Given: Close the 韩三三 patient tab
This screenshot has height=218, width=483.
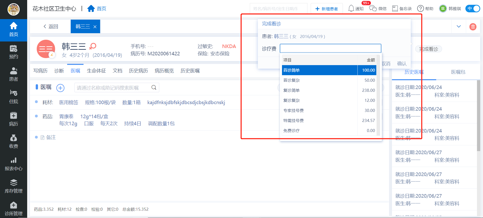Looking at the screenshot, I should pos(95,27).
